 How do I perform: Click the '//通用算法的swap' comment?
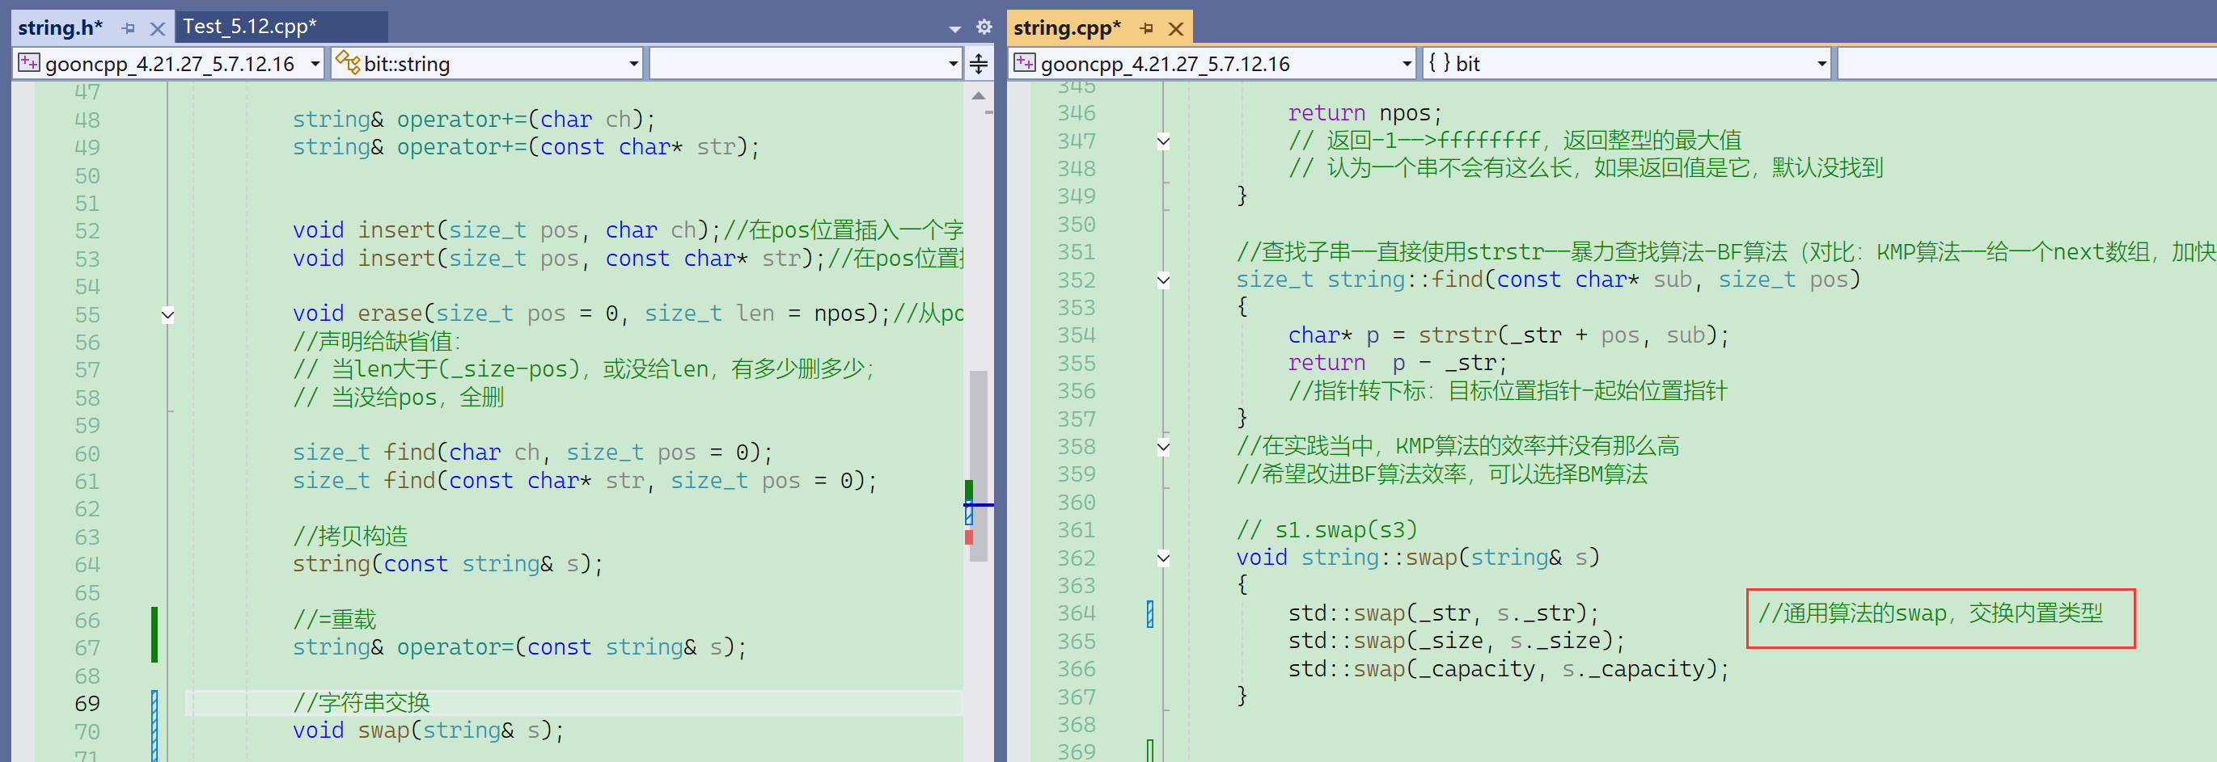[x=1931, y=613]
